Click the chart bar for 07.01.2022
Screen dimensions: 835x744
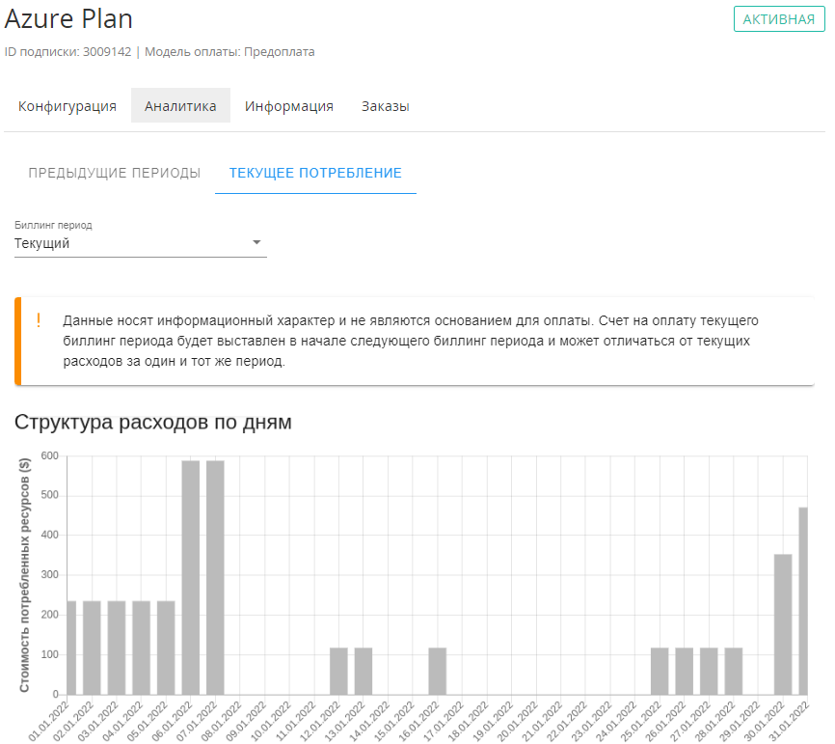pyautogui.click(x=215, y=577)
